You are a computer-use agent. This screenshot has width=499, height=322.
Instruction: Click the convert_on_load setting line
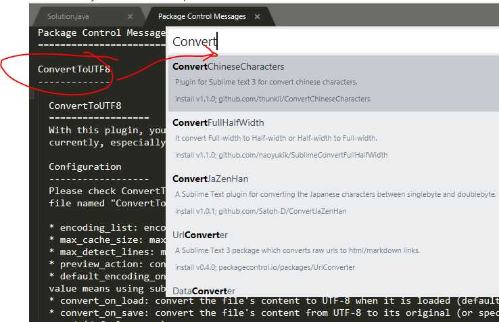click(x=274, y=300)
